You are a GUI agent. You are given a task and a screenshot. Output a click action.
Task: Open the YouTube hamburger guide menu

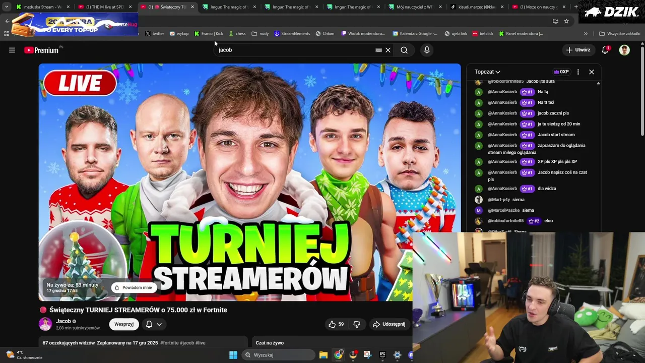click(12, 50)
